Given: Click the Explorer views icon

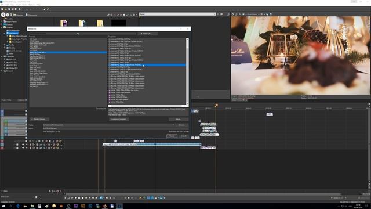Looking at the screenshot, I should click(134, 15).
